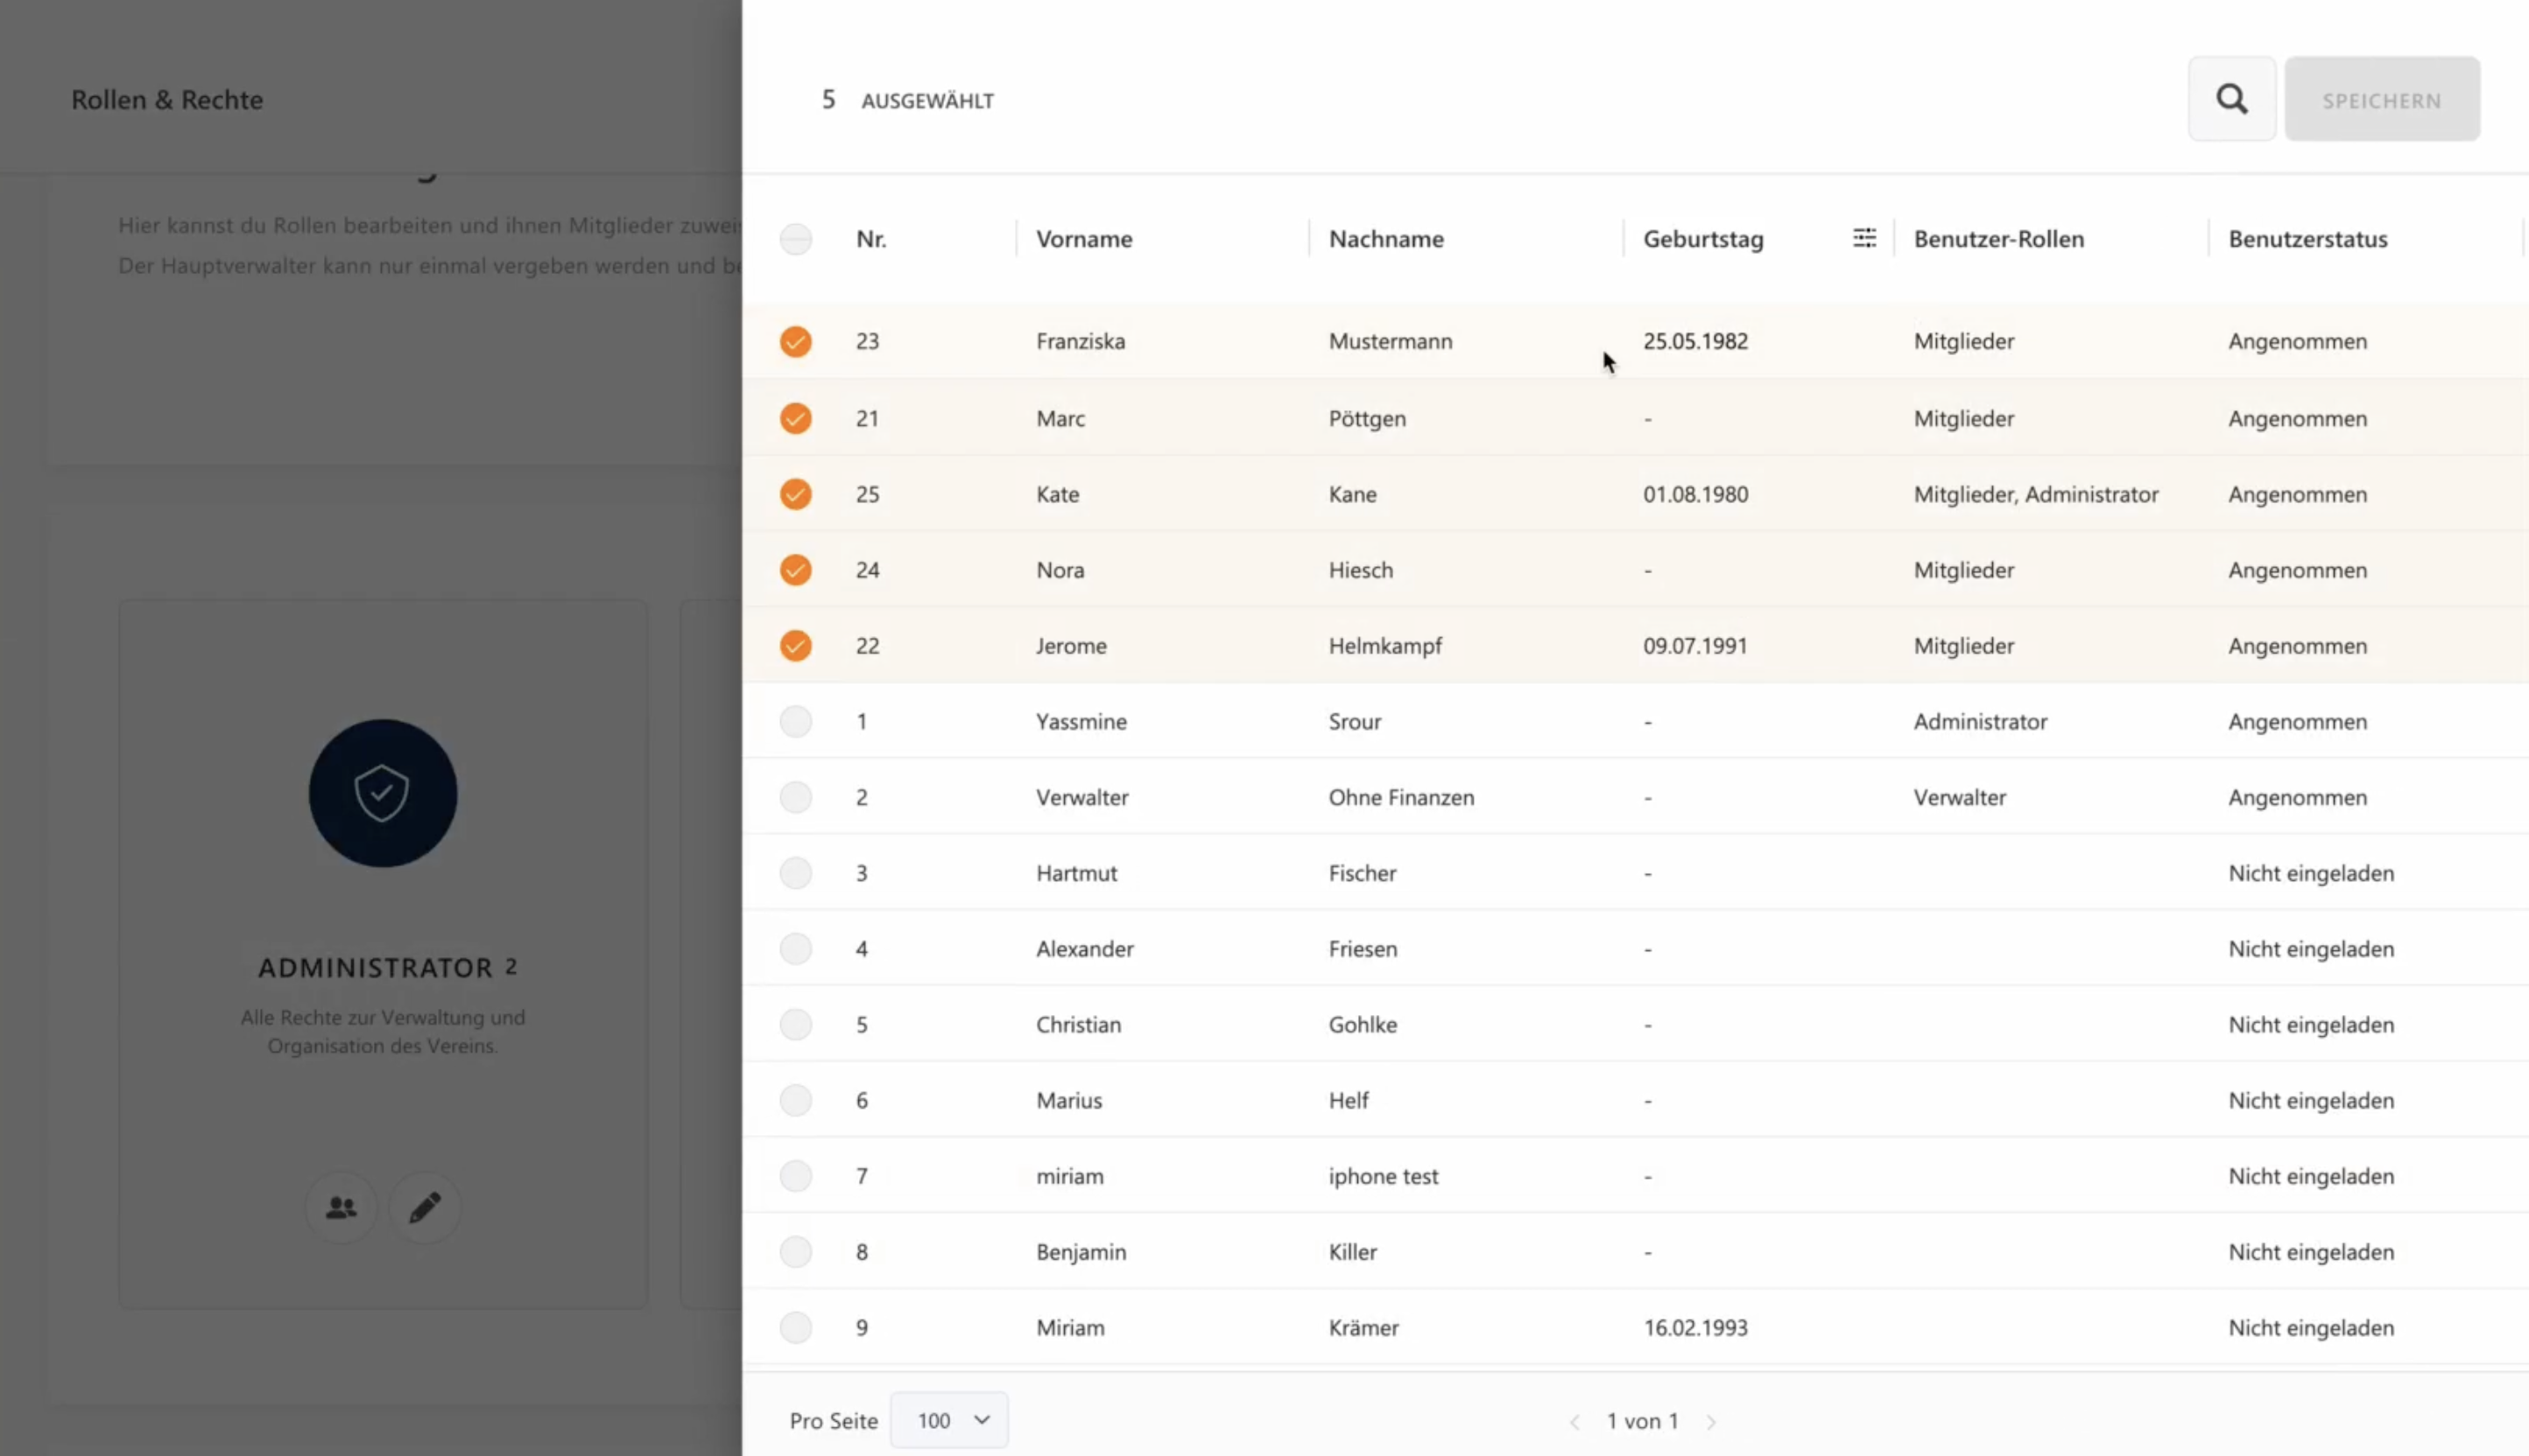The width and height of the screenshot is (2529, 1456).
Task: Click the SPEICHERN button
Action: tap(2382, 99)
